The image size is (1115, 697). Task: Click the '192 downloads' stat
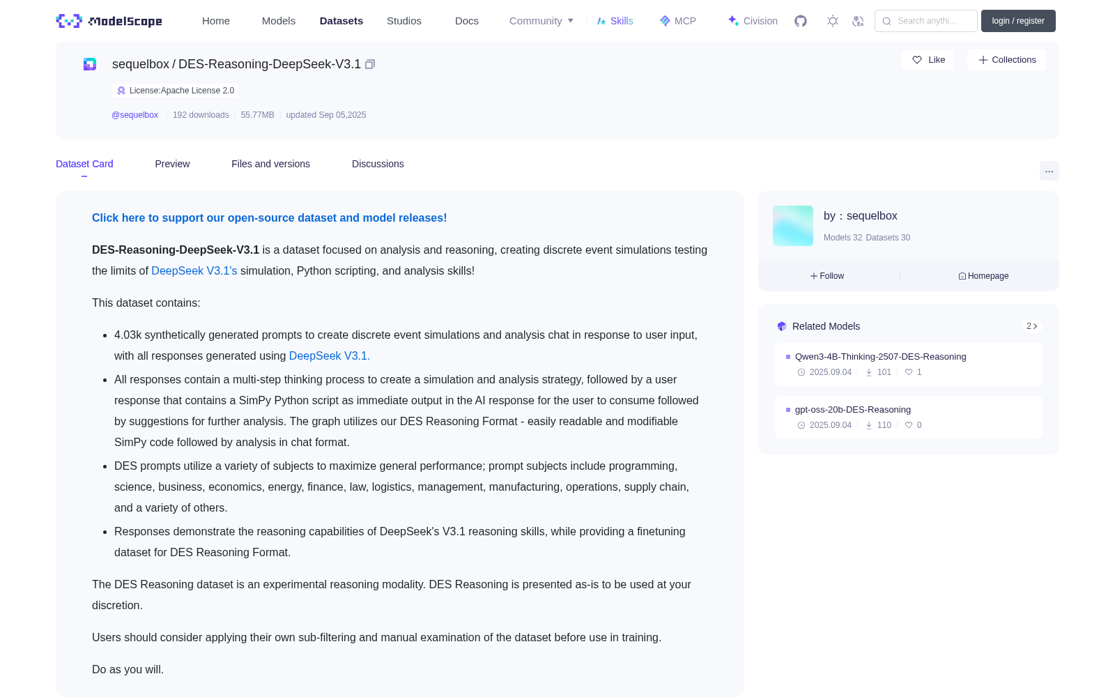201,115
